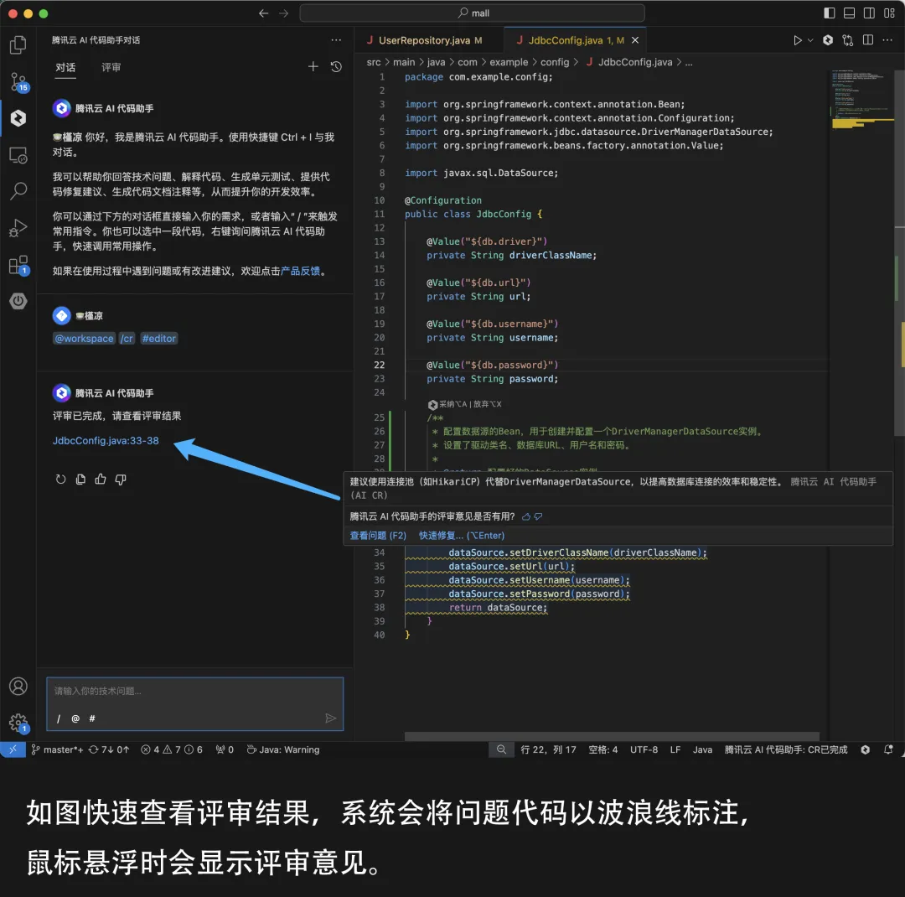This screenshot has width=905, height=897.
Task: Click breadcrumb segment 'config'
Action: pos(555,62)
